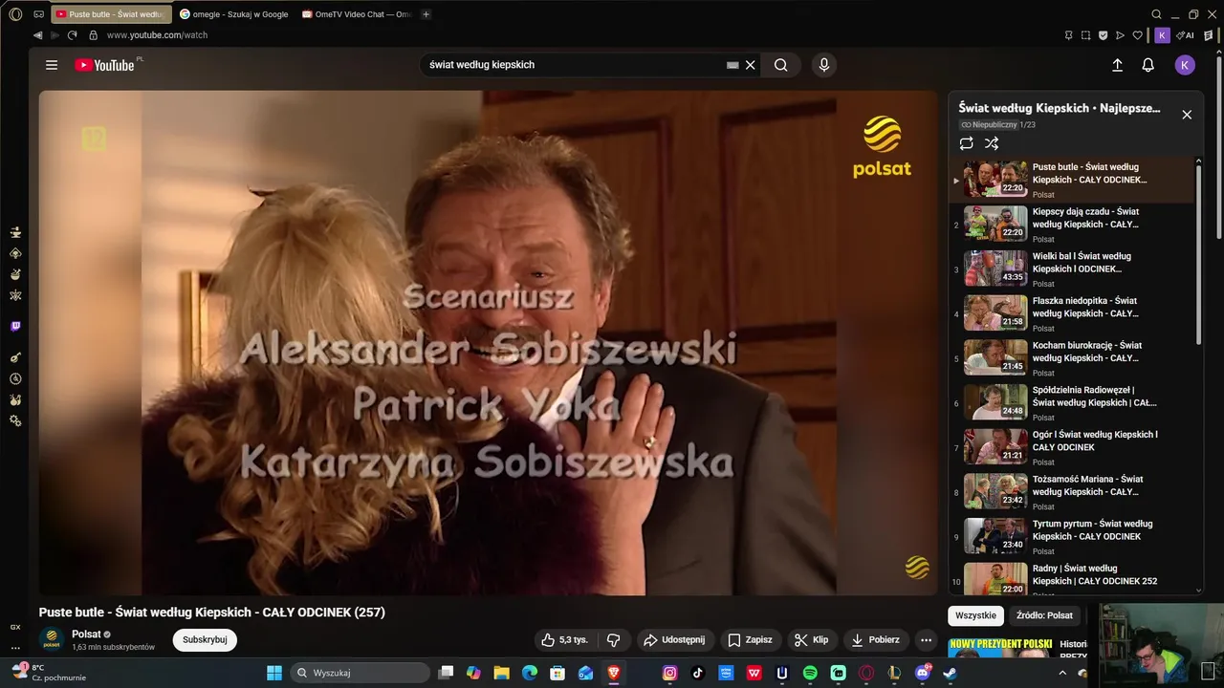
Task: Click the Zapisz save button
Action: pyautogui.click(x=750, y=639)
